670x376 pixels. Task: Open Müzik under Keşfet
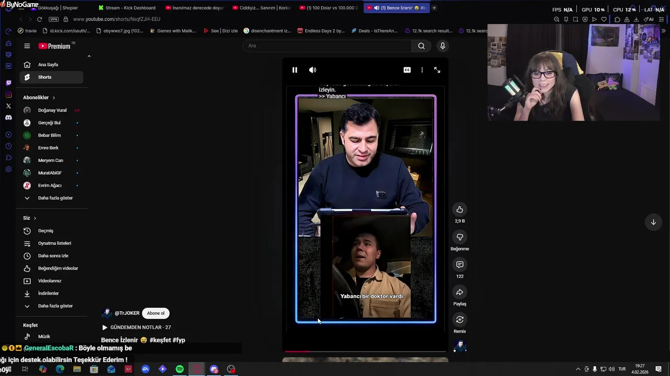[51, 337]
